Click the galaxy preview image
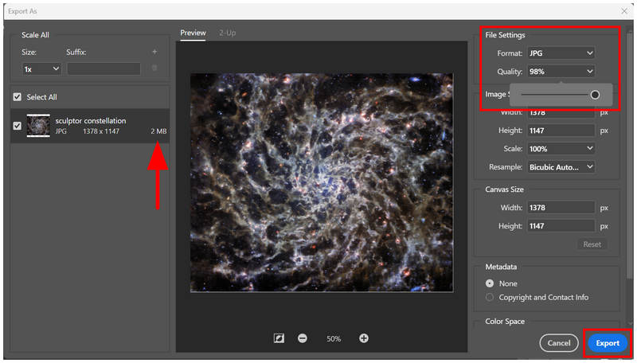The height and width of the screenshot is (363, 637). coord(322,183)
